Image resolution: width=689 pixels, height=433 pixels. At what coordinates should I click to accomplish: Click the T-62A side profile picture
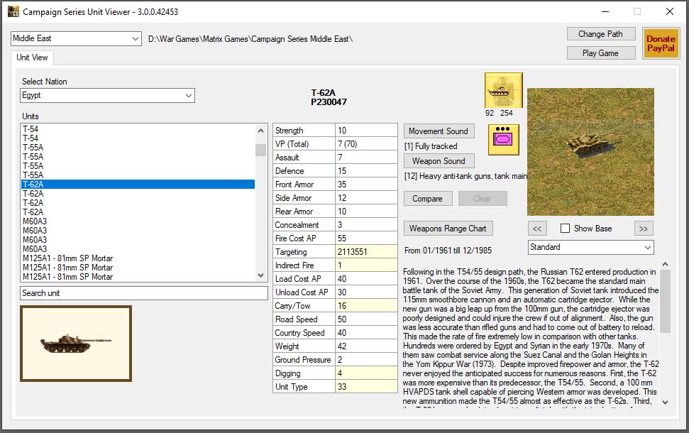pyautogui.click(x=76, y=344)
